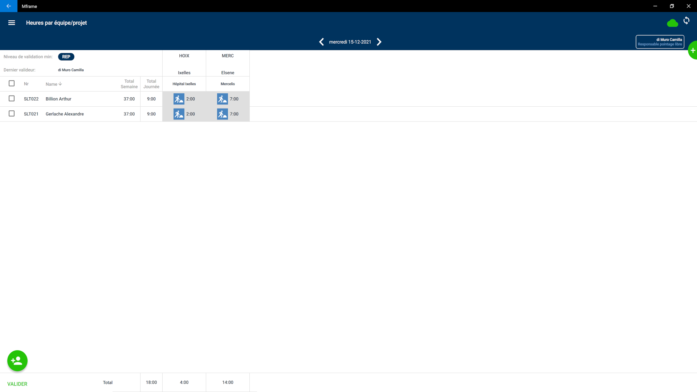The height and width of the screenshot is (392, 697).
Task: Click the date mercredi 15-12-2021
Action: point(350,42)
